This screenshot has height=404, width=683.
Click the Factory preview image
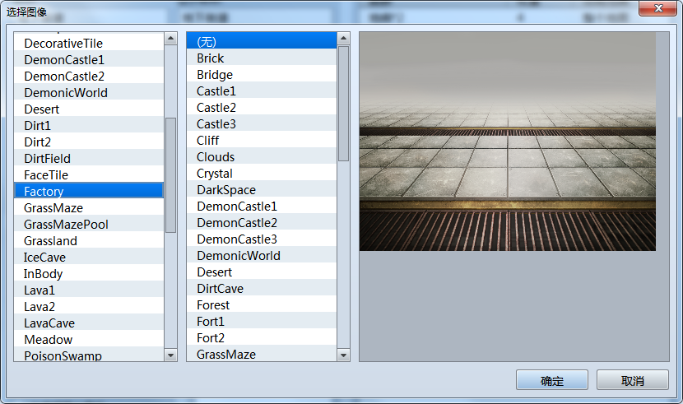pyautogui.click(x=508, y=142)
